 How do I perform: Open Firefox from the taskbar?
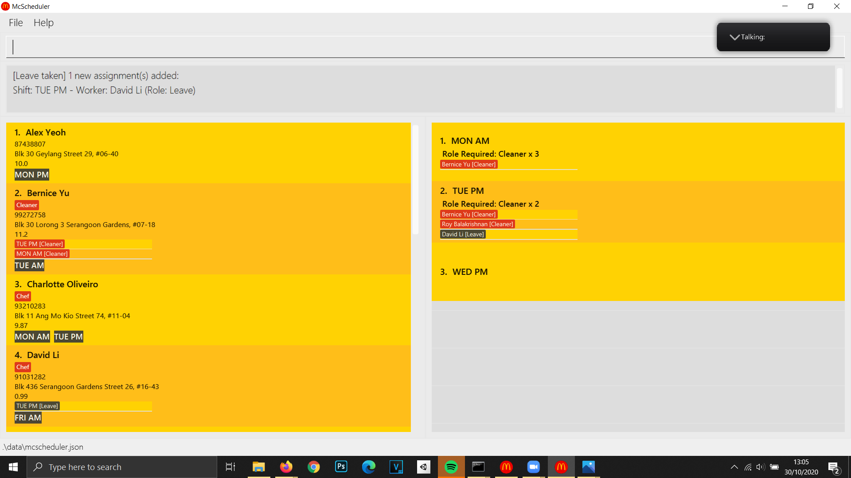(x=286, y=467)
